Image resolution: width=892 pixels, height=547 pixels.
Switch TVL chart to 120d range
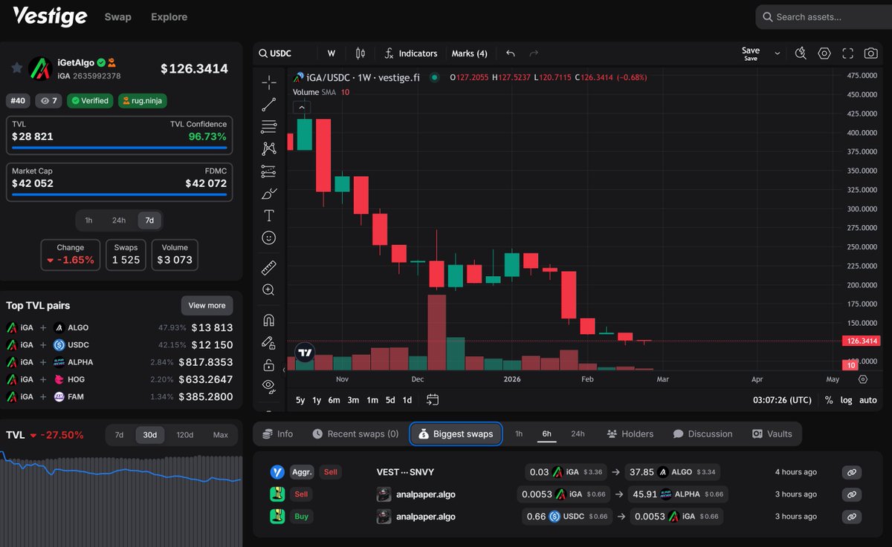point(184,435)
